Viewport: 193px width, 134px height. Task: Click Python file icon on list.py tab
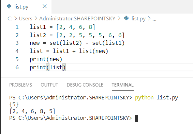(x=9, y=6)
